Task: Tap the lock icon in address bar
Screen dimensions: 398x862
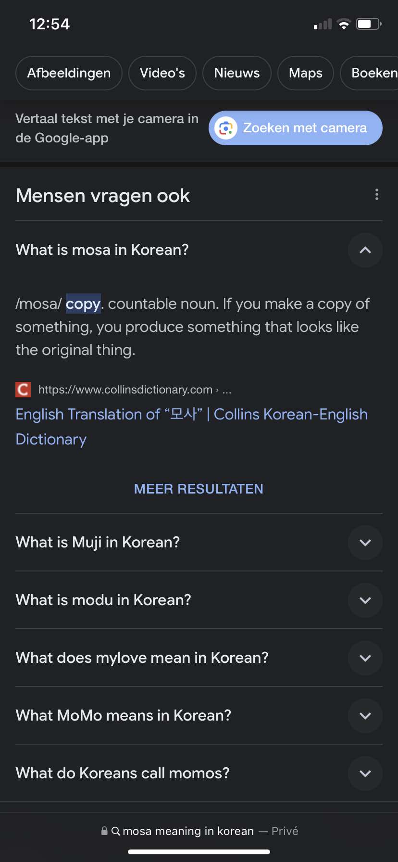Action: [104, 831]
